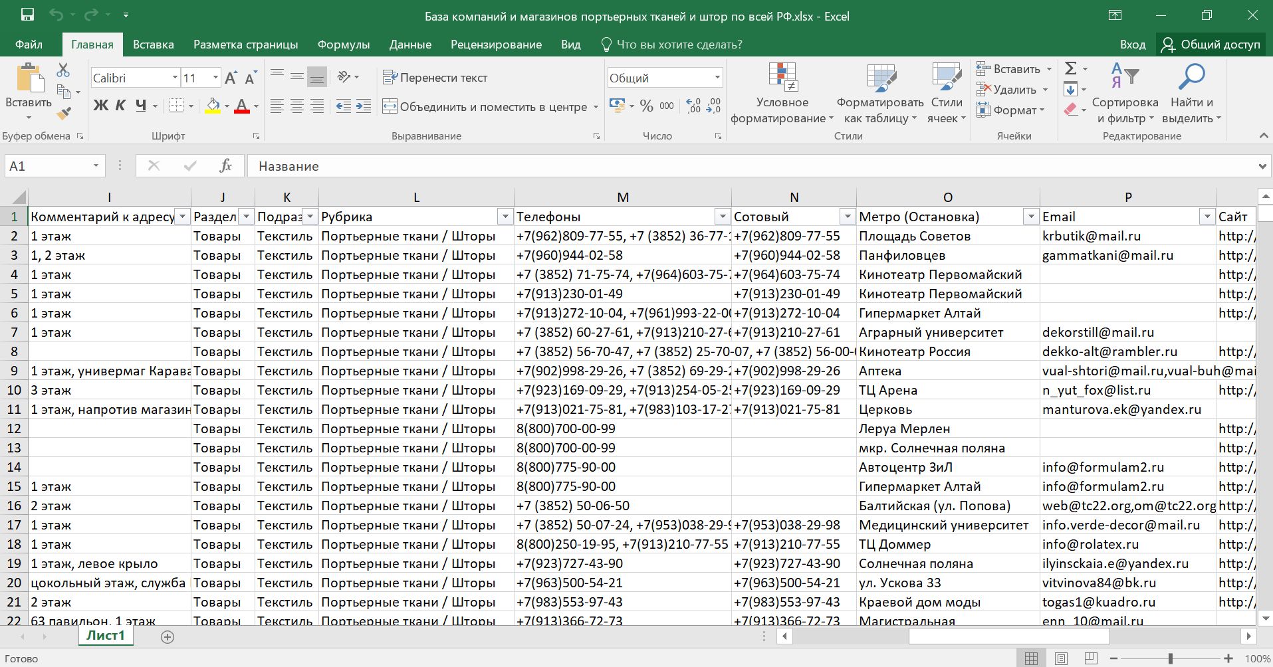Viewport: 1273px width, 667px height.
Task: Open the filter dropdown for Рубрика column
Action: point(505,217)
